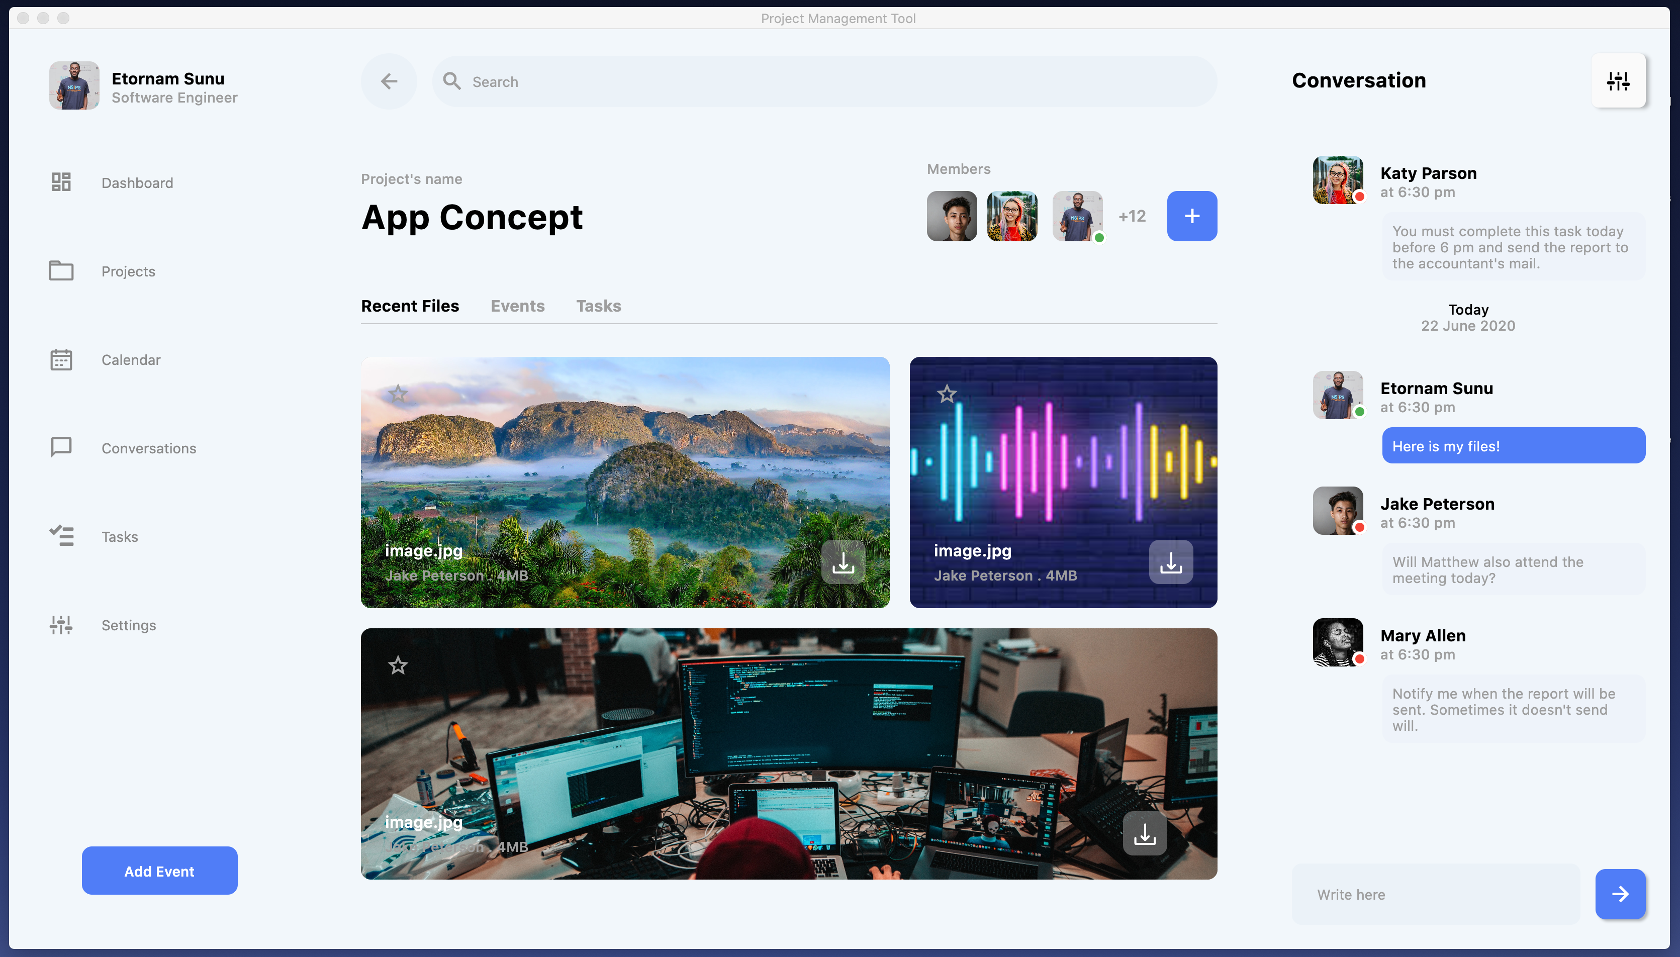Open Settings from the sidebar
Image resolution: width=1680 pixels, height=957 pixels.
pyautogui.click(x=128, y=625)
